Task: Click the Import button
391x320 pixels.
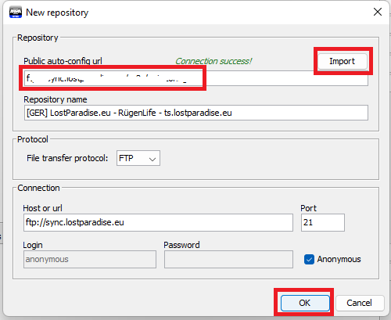Action: [x=343, y=61]
